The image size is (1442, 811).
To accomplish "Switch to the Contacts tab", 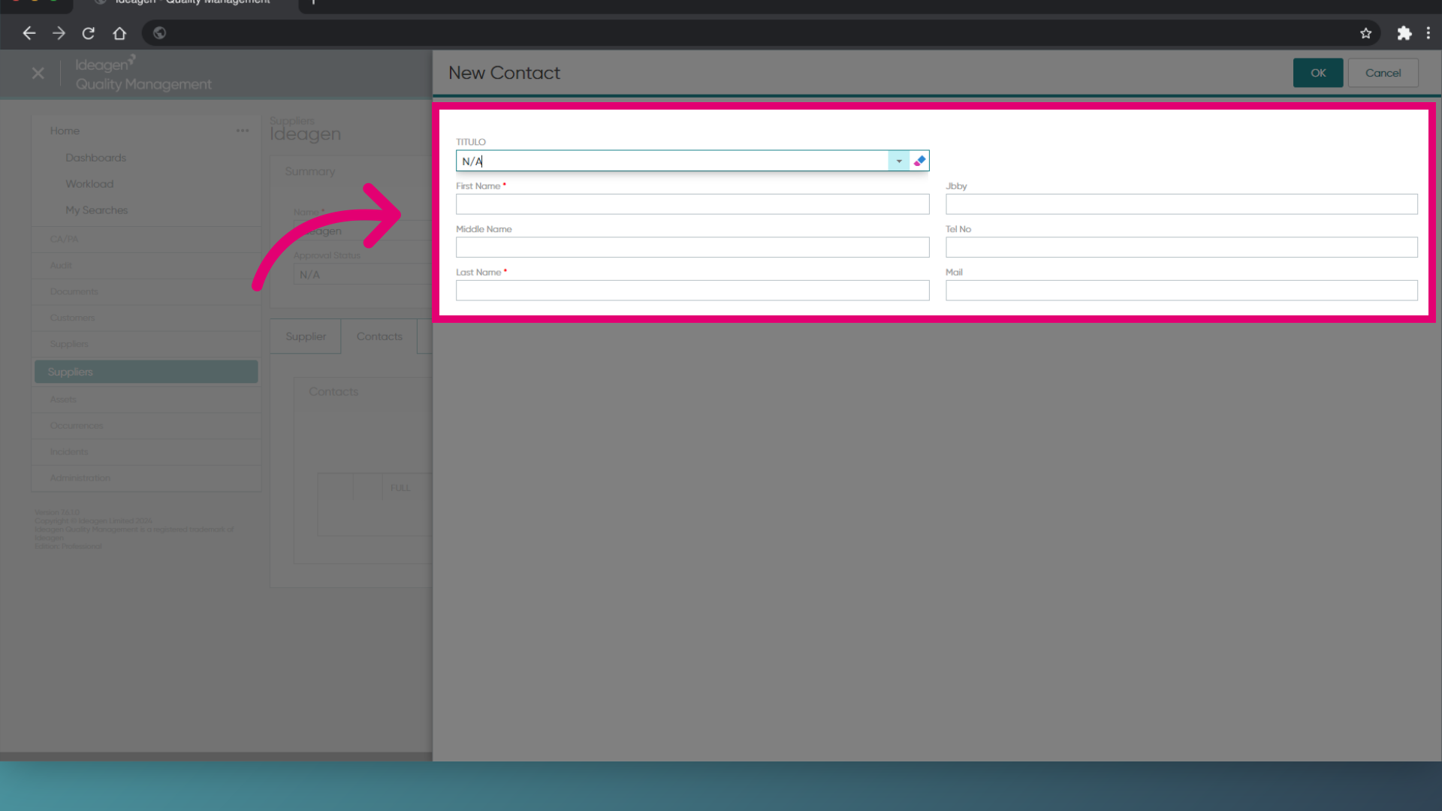I will [x=379, y=336].
